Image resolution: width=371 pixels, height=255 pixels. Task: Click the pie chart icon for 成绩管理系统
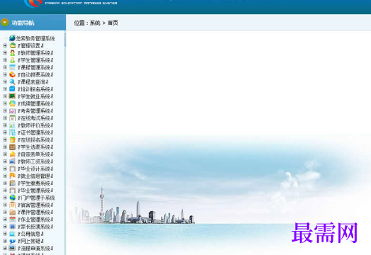[x=12, y=103]
